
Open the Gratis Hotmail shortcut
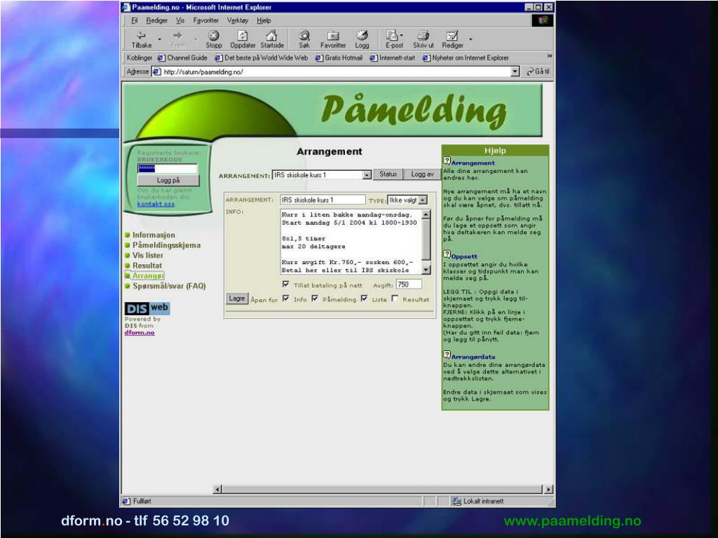(x=339, y=57)
